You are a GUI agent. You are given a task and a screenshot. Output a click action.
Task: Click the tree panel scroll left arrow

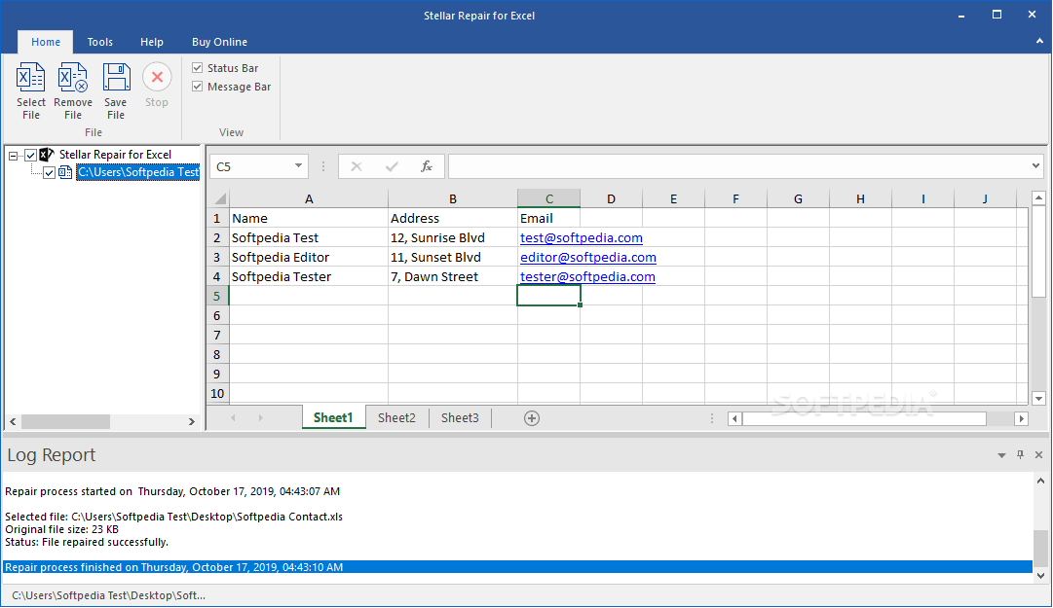(13, 421)
